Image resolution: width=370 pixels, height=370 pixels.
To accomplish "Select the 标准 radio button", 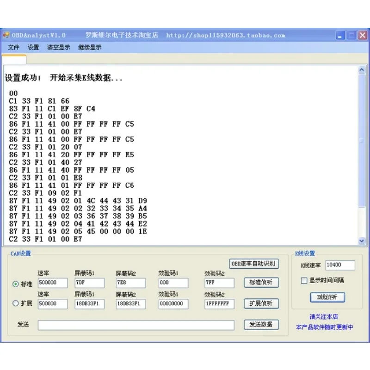I will 16,284.
